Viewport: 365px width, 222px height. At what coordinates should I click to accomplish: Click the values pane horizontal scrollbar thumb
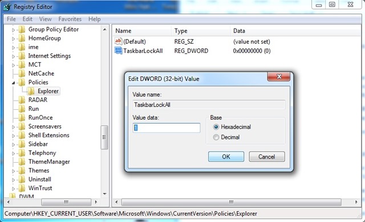tap(231, 202)
